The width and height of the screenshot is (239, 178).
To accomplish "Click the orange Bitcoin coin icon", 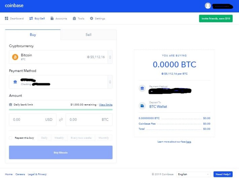I will click(15, 57).
